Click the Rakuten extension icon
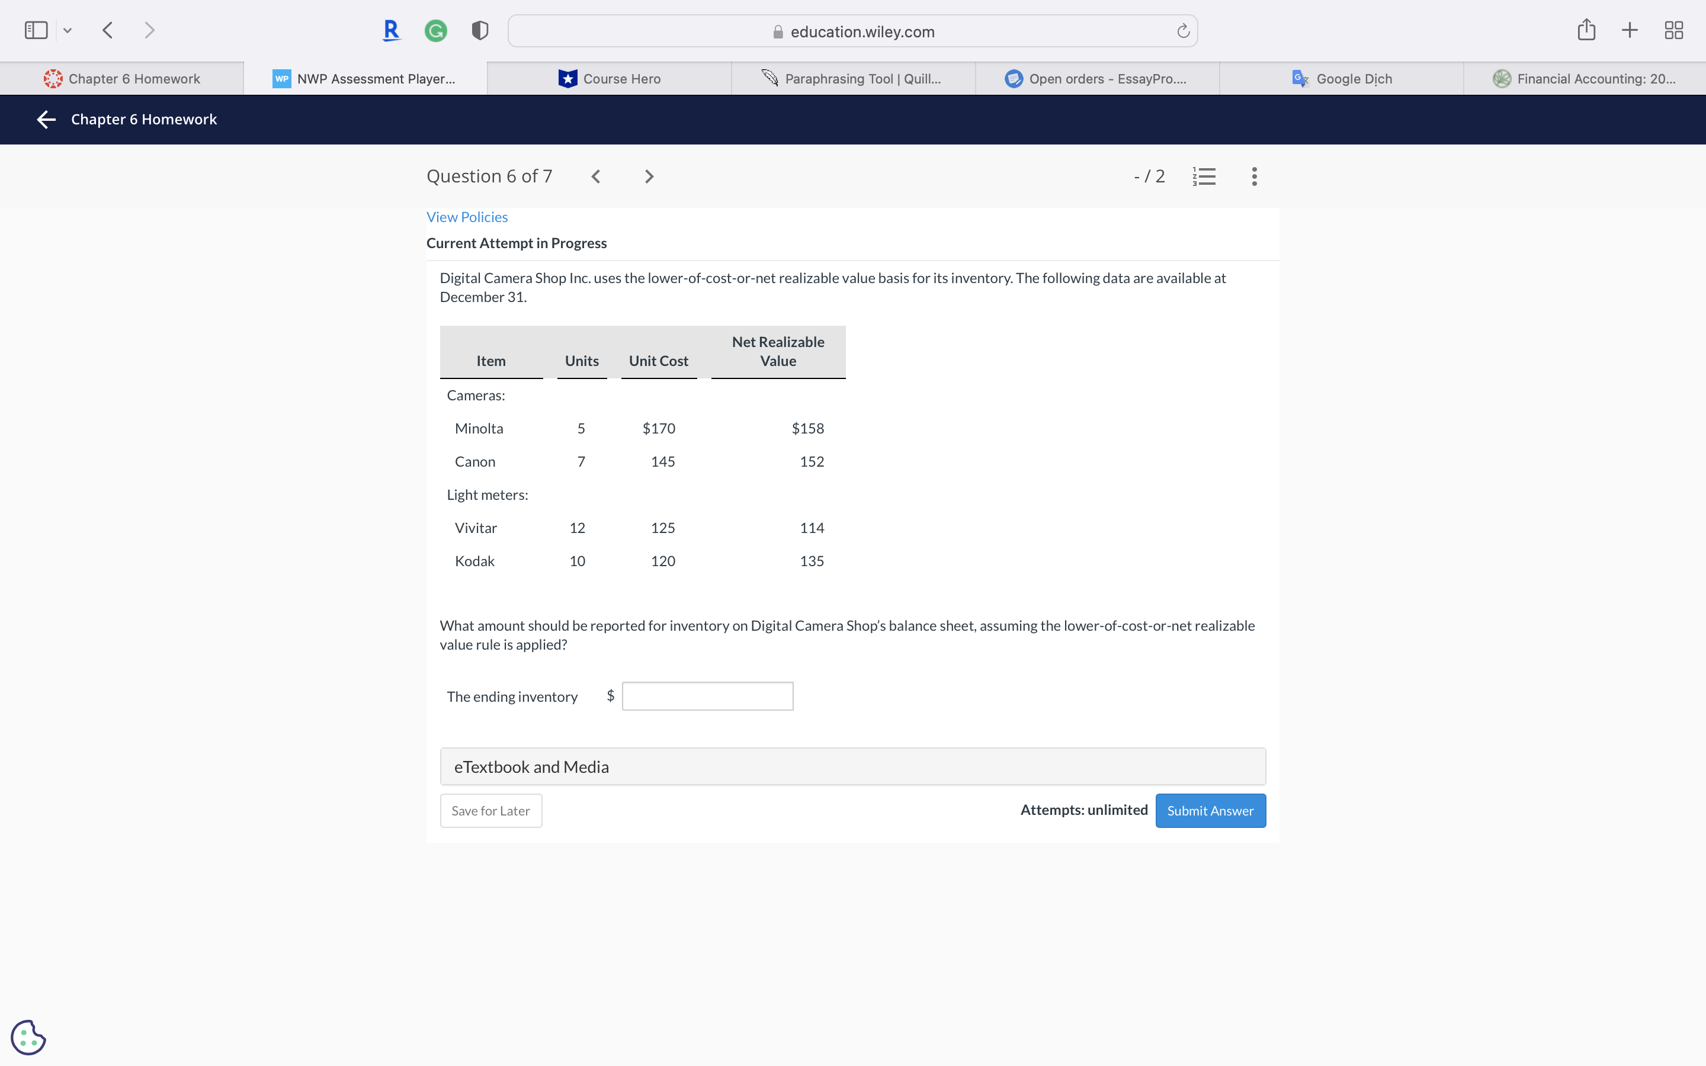 click(391, 30)
